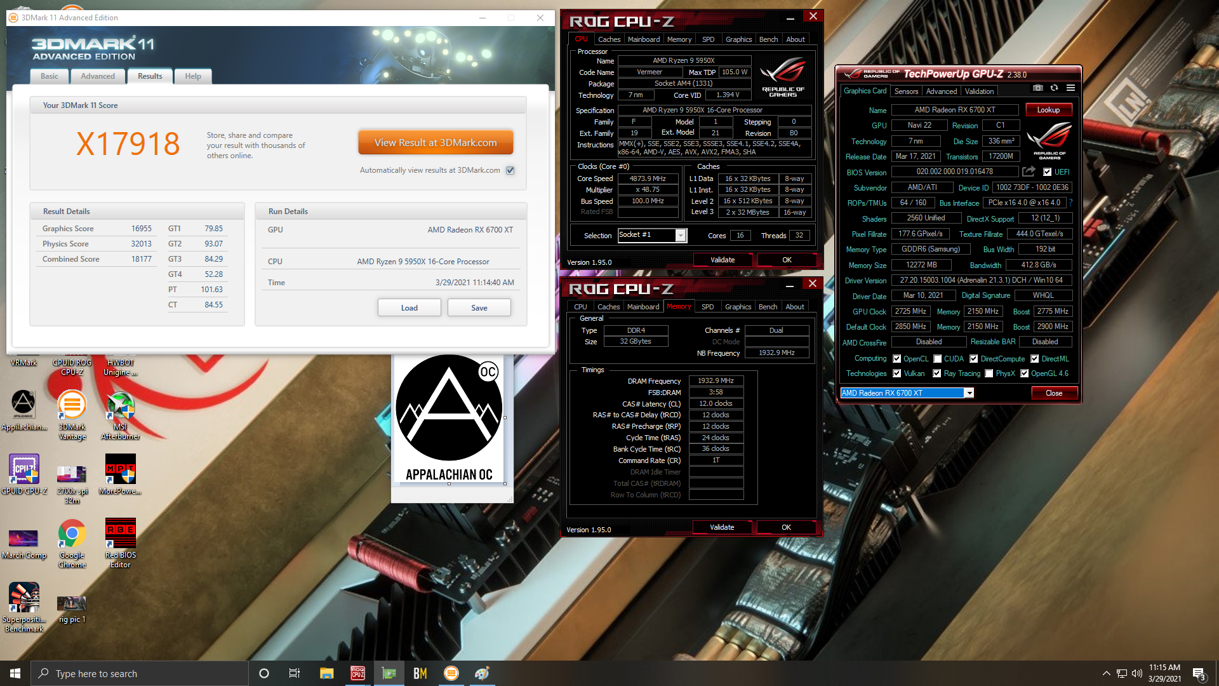The image size is (1219, 686).
Task: Open the Red BIOS Editor desktop shortcut
Action: click(x=120, y=544)
